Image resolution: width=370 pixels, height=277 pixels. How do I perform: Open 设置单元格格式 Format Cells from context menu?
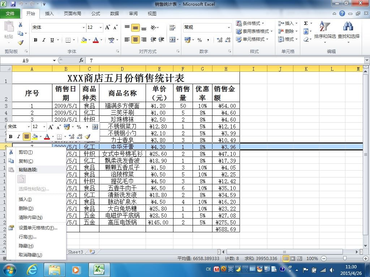point(36,228)
